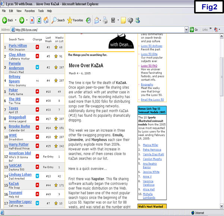
Task: Click the Edit with Word icon
Action: click(x=113, y=20)
